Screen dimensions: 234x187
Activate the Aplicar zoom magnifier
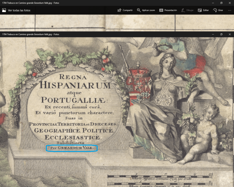[146, 10]
